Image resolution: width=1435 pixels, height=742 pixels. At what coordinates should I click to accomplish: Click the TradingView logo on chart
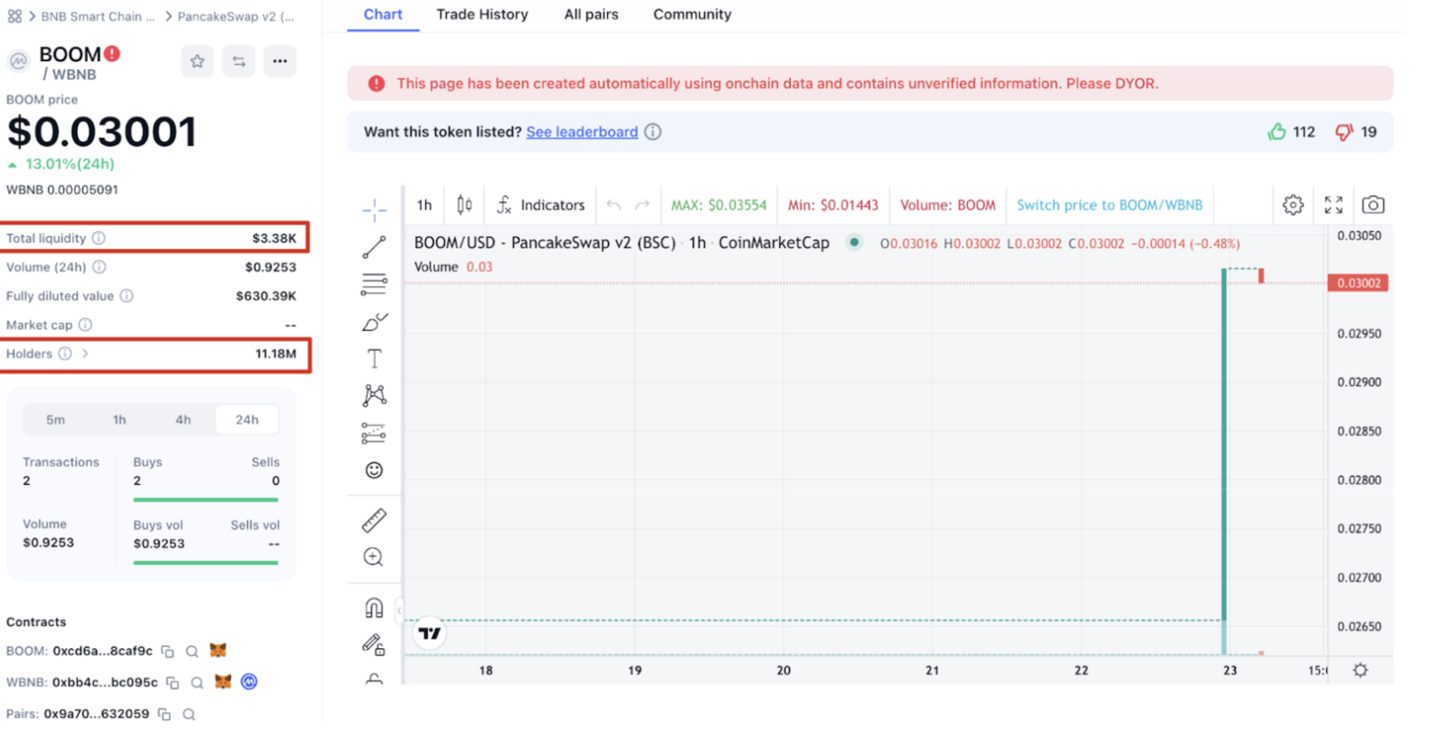click(429, 633)
